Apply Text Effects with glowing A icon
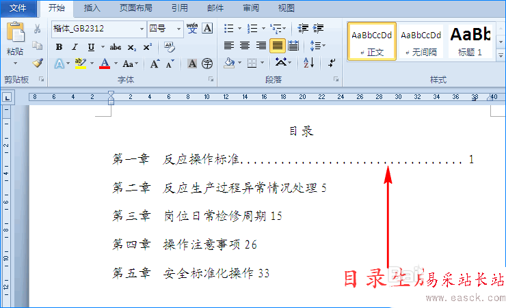 (59, 64)
